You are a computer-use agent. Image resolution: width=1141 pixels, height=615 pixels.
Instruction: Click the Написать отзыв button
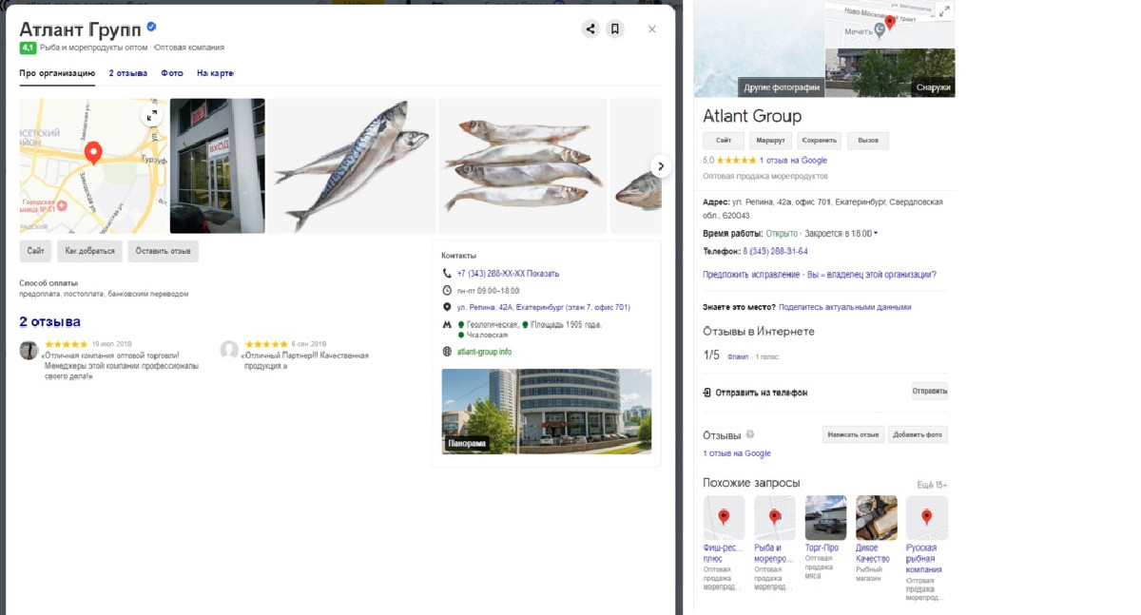853,434
